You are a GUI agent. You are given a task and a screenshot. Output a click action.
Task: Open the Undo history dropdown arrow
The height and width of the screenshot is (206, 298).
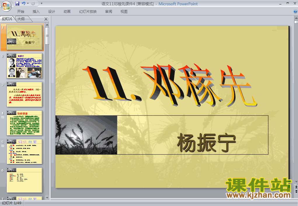tap(28, 4)
